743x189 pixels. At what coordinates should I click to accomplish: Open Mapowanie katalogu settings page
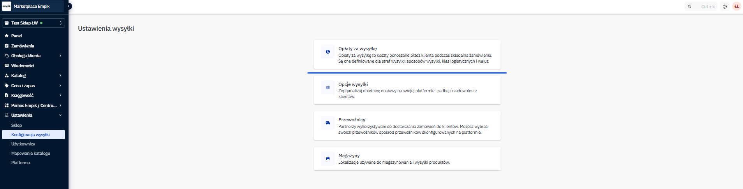click(30, 153)
